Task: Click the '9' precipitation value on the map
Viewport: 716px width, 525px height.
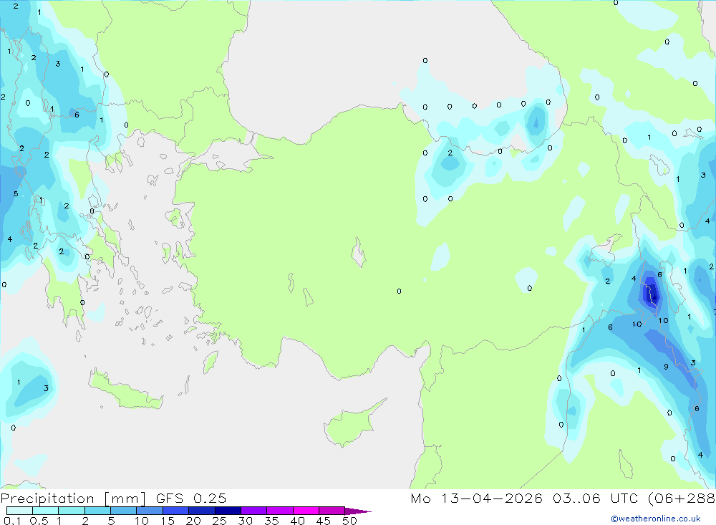Action: tap(666, 367)
